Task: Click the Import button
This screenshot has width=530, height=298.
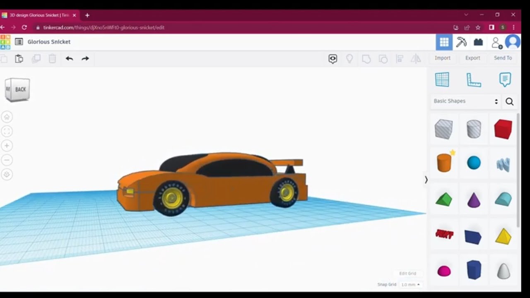Action: click(x=443, y=58)
